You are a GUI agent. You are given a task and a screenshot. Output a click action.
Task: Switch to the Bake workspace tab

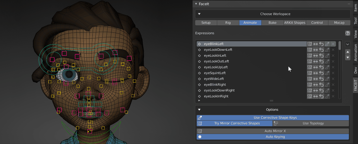(272, 23)
